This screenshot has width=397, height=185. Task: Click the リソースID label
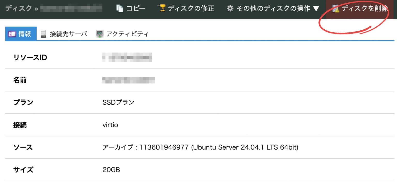30,57
